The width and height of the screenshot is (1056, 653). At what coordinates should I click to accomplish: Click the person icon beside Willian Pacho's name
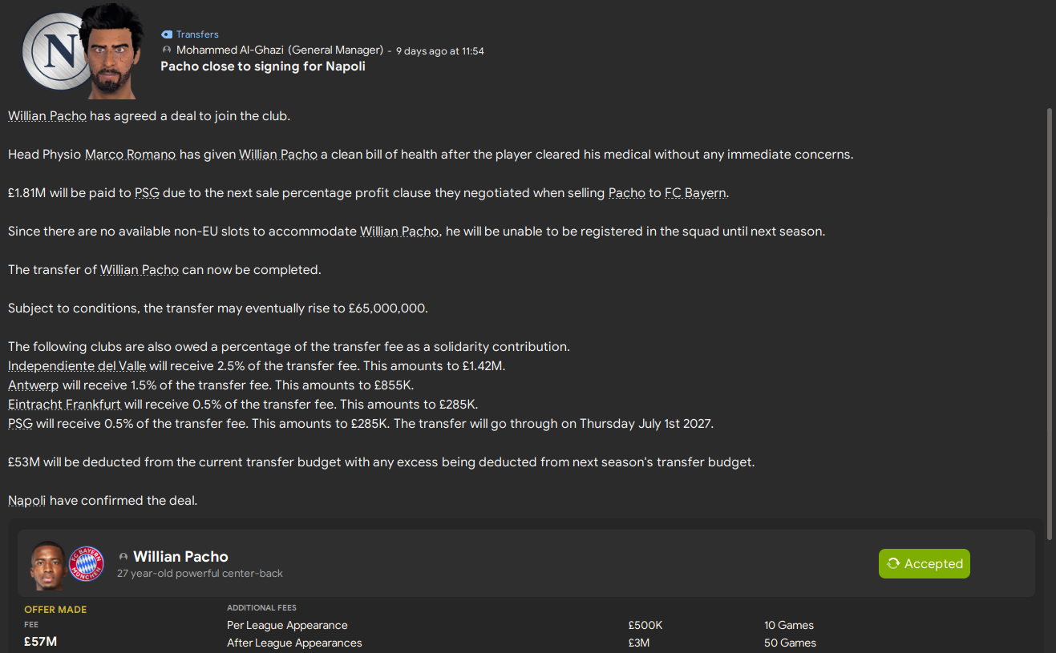coord(123,556)
